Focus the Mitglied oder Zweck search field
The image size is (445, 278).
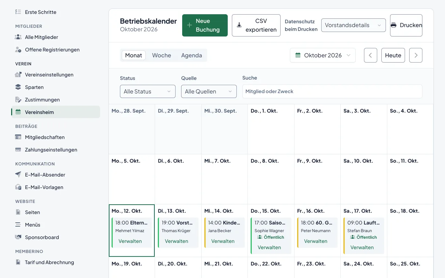pos(332,91)
